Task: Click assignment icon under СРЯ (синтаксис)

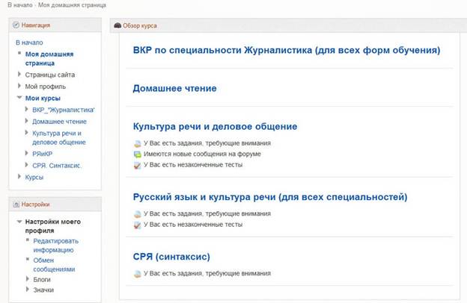Action: pos(137,274)
